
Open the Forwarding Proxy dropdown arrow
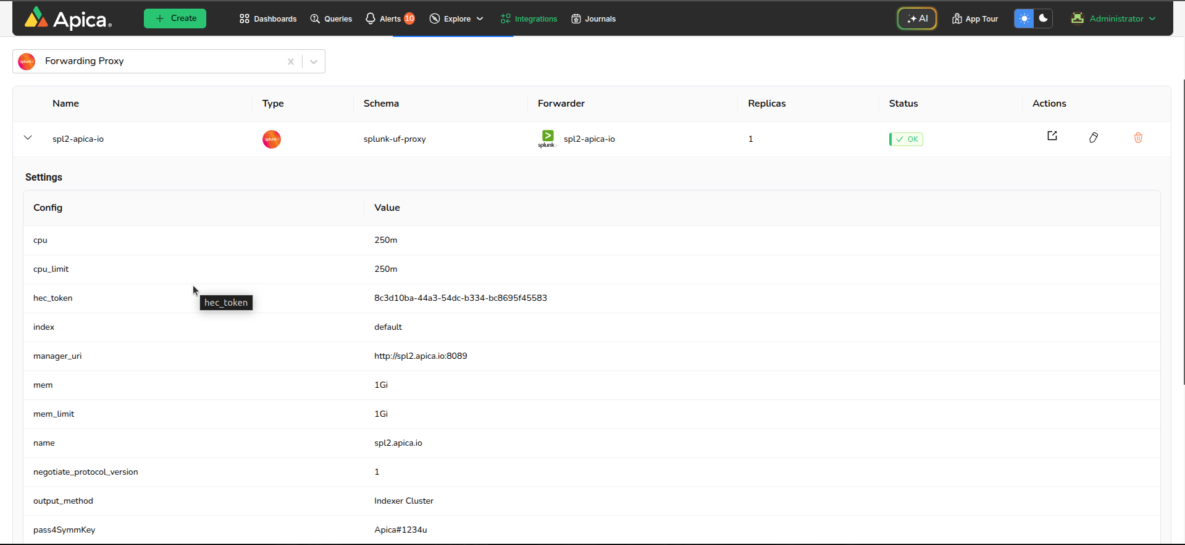coord(314,62)
